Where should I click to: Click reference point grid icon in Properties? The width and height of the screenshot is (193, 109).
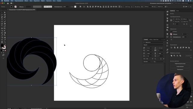click(171, 20)
